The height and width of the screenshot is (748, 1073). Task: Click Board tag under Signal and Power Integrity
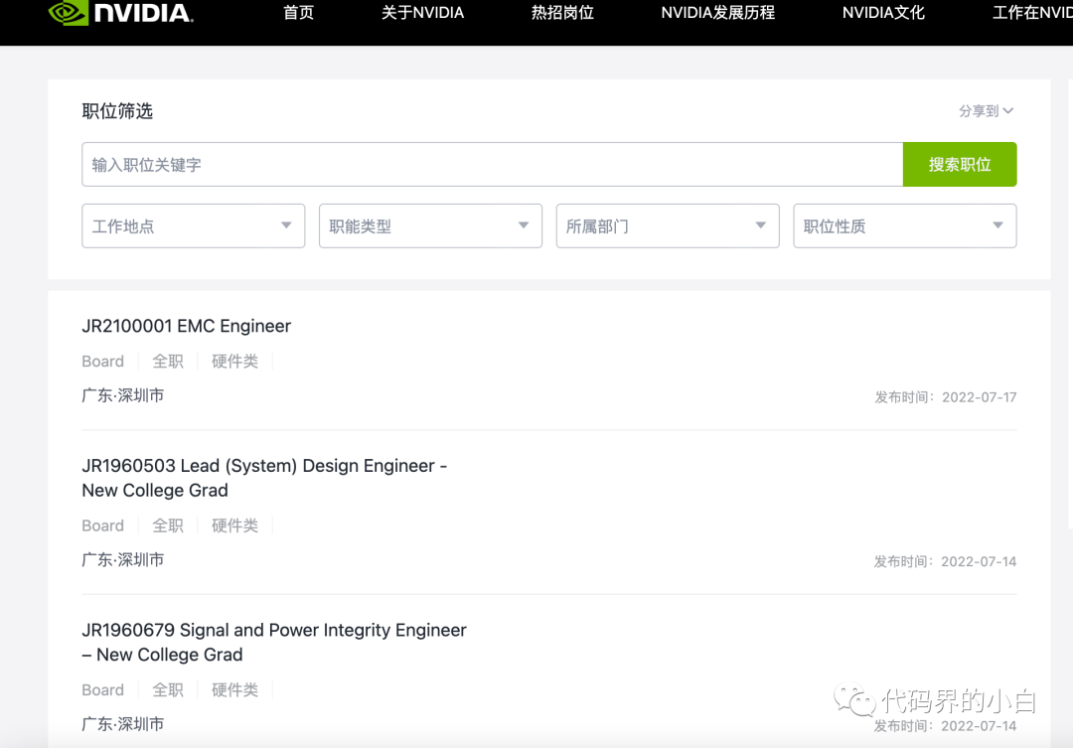tap(102, 689)
